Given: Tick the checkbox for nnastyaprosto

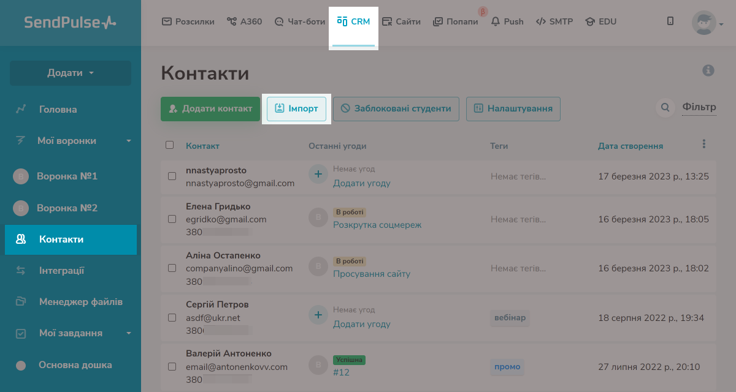Looking at the screenshot, I should click(x=172, y=176).
